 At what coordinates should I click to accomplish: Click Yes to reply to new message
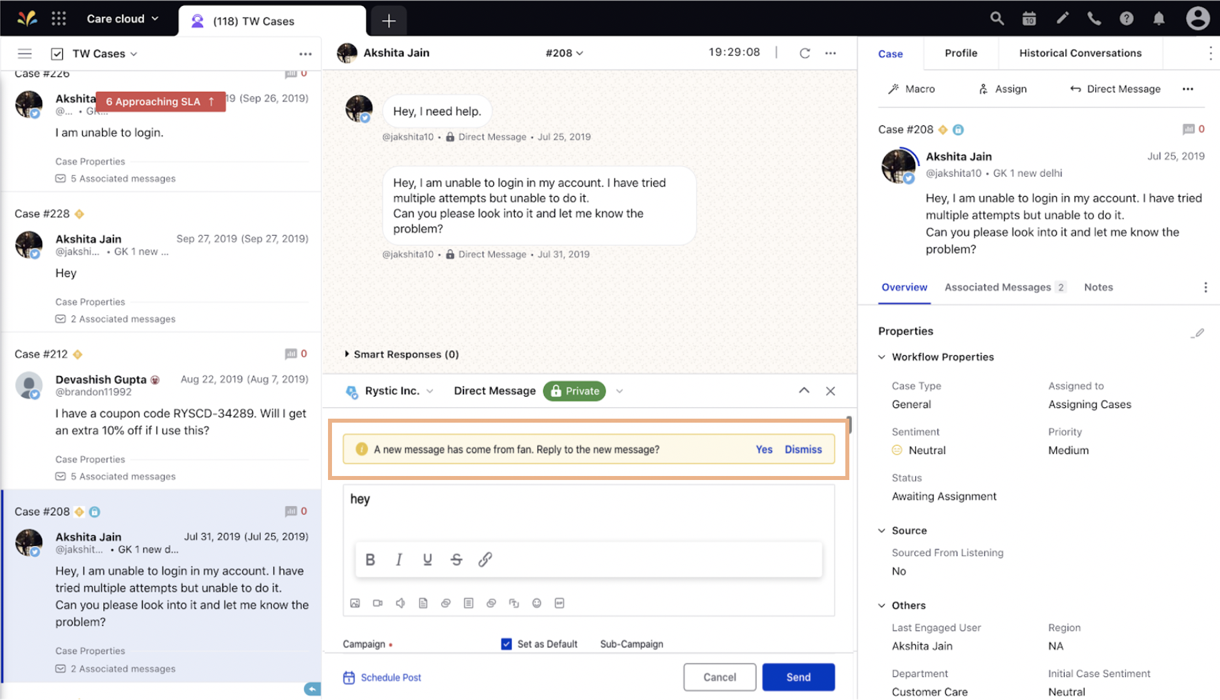(x=764, y=449)
